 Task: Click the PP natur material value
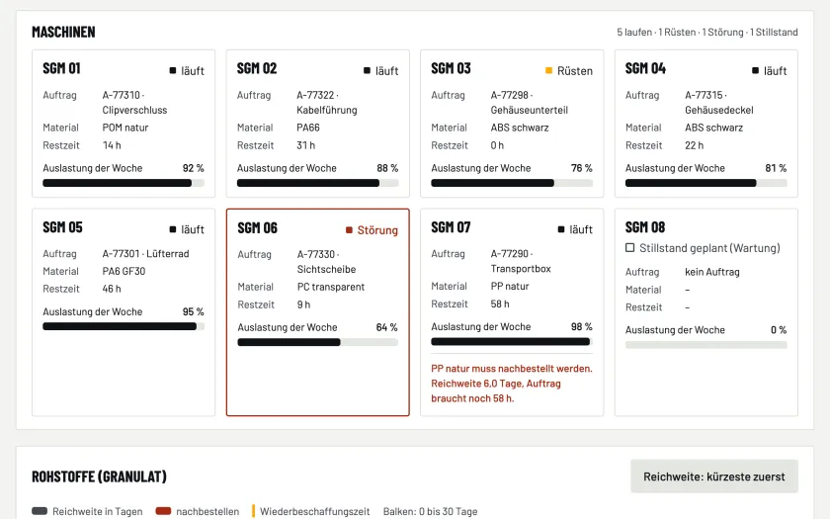coord(510,287)
